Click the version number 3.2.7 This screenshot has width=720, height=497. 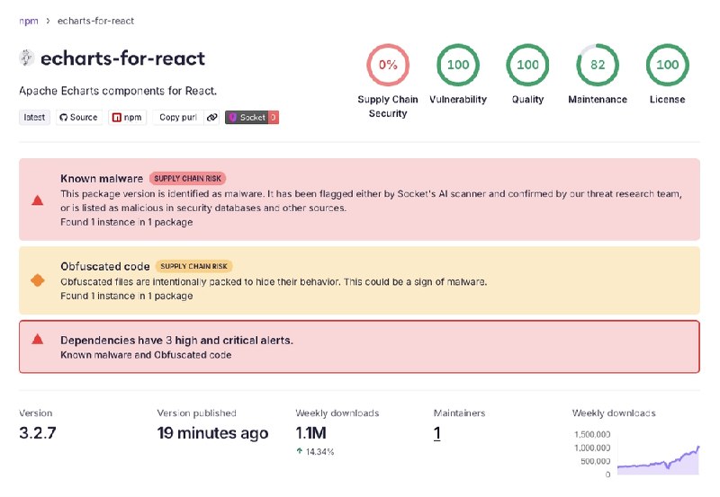38,433
